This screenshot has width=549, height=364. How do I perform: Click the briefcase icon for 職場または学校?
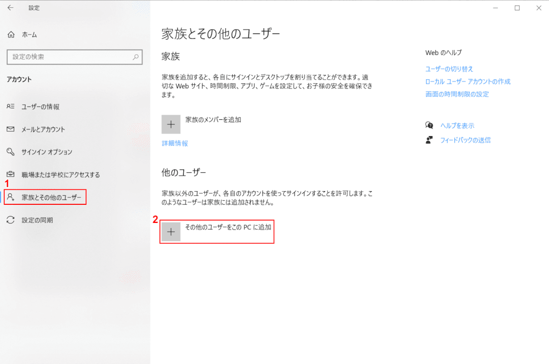coord(11,174)
